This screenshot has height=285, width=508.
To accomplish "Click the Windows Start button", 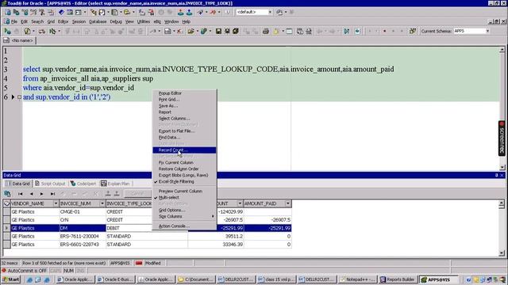I will tap(11, 279).
